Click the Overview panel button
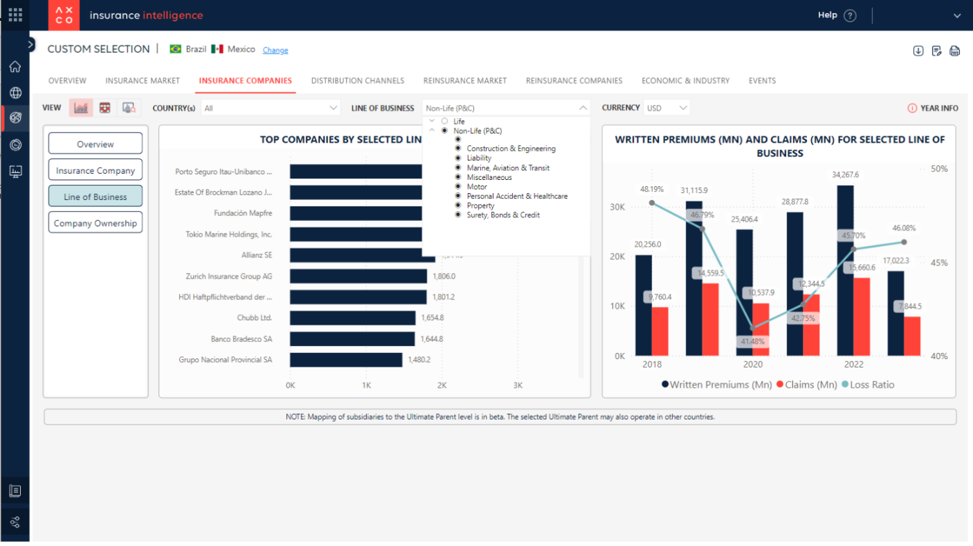 click(x=95, y=144)
